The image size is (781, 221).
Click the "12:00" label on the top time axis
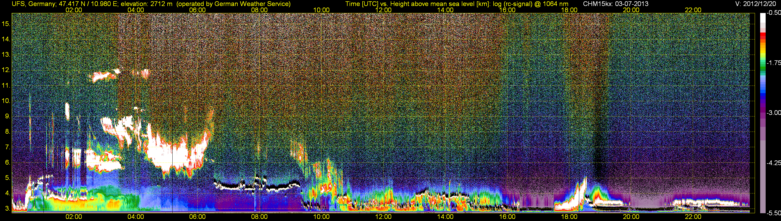coord(383,10)
